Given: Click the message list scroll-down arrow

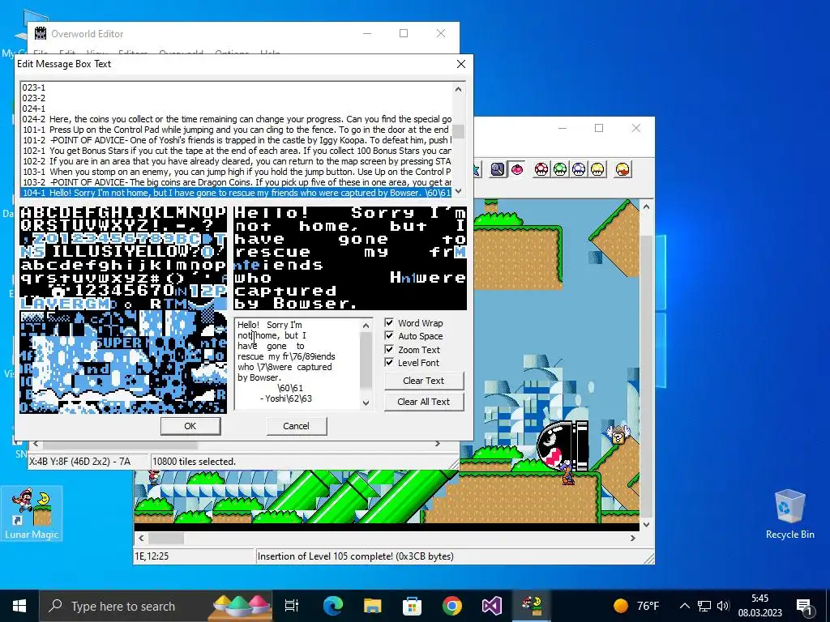Looking at the screenshot, I should click(x=459, y=191).
